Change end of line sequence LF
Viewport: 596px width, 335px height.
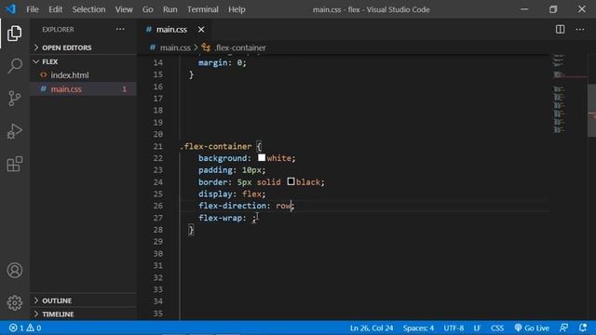477,328
